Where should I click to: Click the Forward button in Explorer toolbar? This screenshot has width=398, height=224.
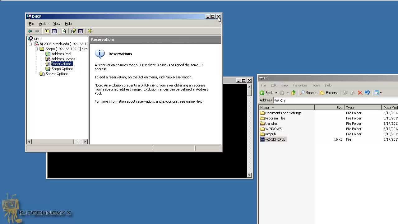(282, 93)
